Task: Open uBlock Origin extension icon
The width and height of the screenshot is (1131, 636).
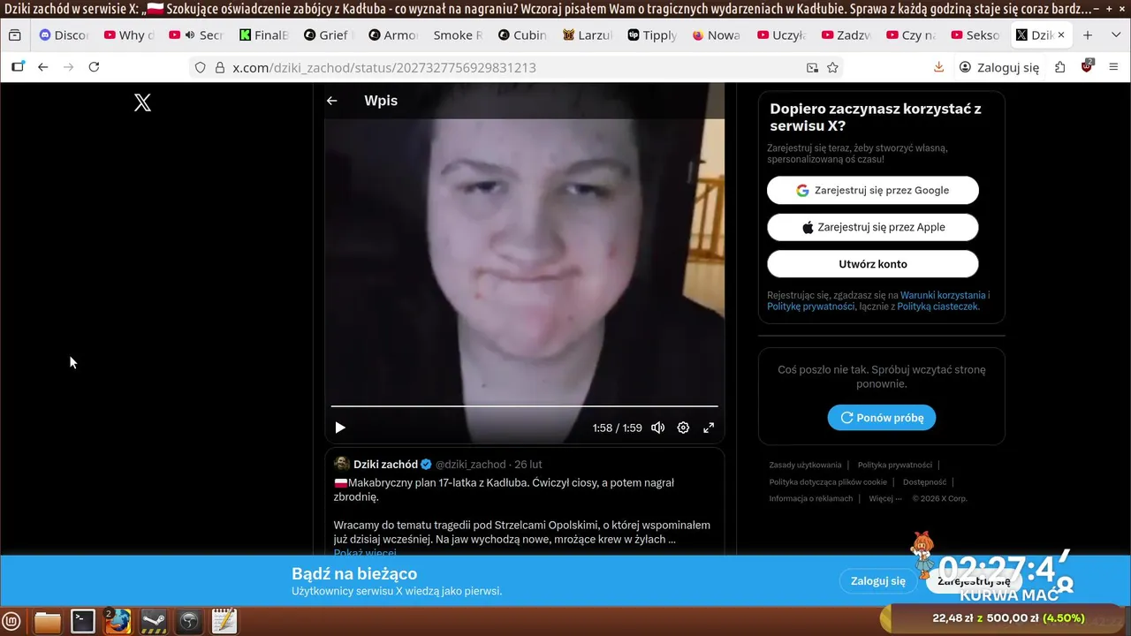Action: tap(1087, 67)
